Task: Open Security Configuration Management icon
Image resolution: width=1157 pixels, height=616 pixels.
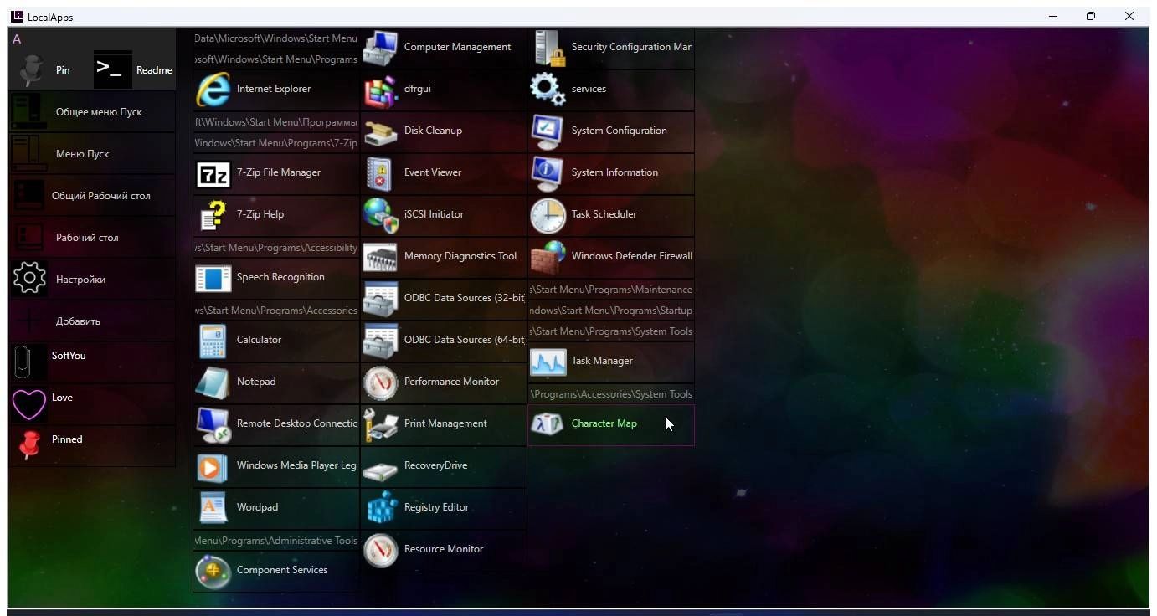Action: point(549,47)
